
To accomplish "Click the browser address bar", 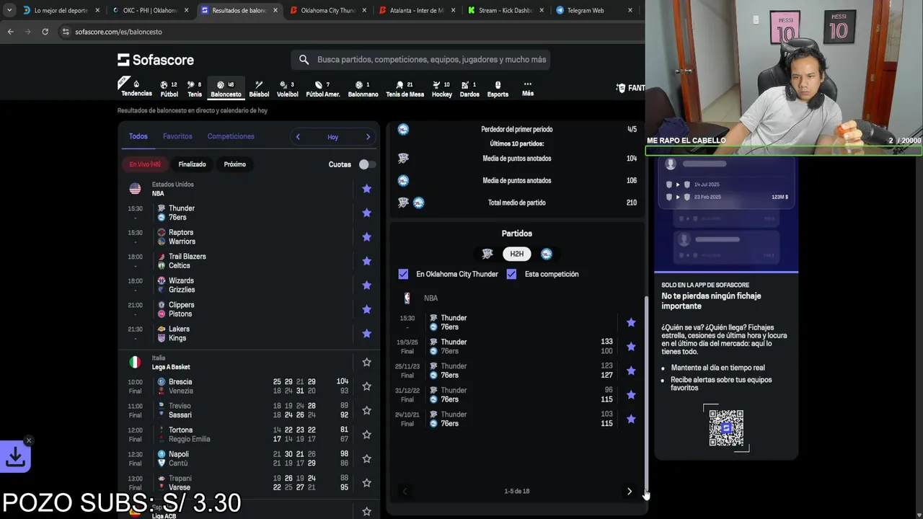I will [346, 32].
